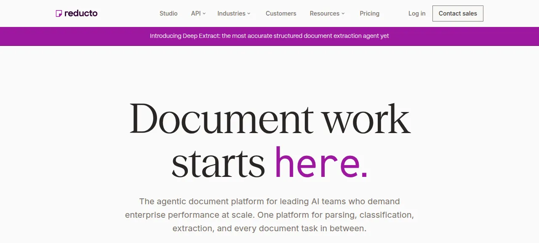This screenshot has height=243, width=539.
Task: Click the Log in link
Action: (x=417, y=13)
